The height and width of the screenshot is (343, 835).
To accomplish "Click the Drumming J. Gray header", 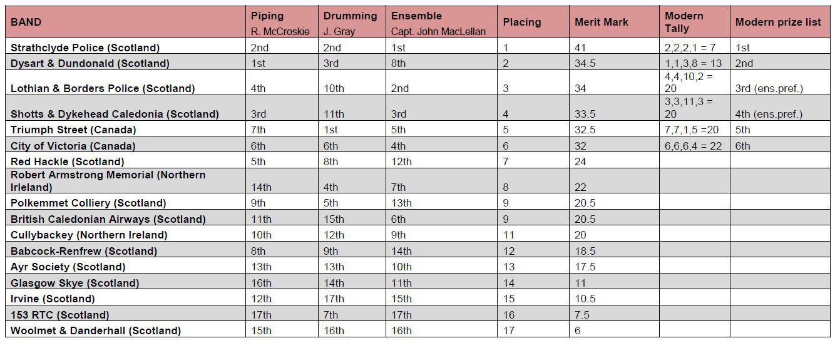I will point(352,23).
